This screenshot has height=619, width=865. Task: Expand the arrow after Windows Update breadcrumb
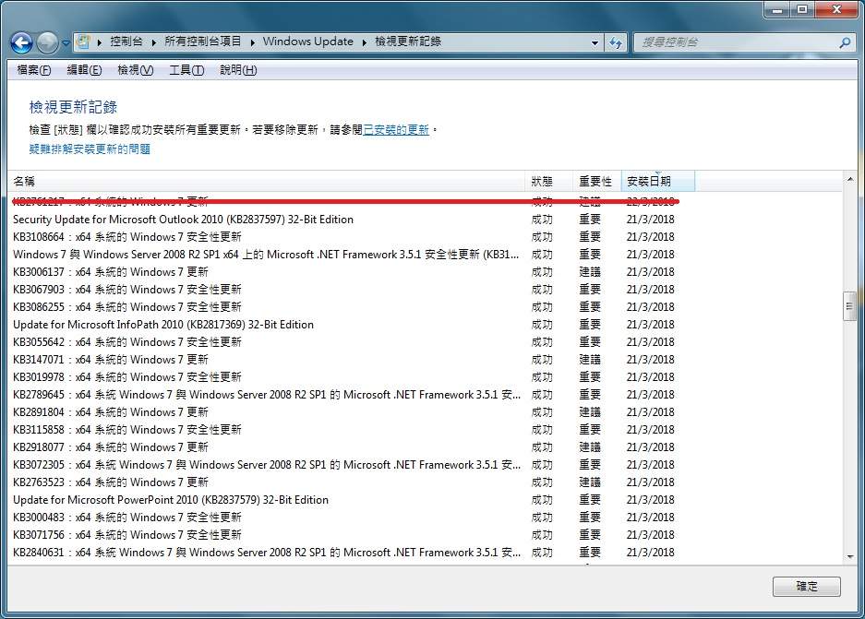pyautogui.click(x=364, y=42)
